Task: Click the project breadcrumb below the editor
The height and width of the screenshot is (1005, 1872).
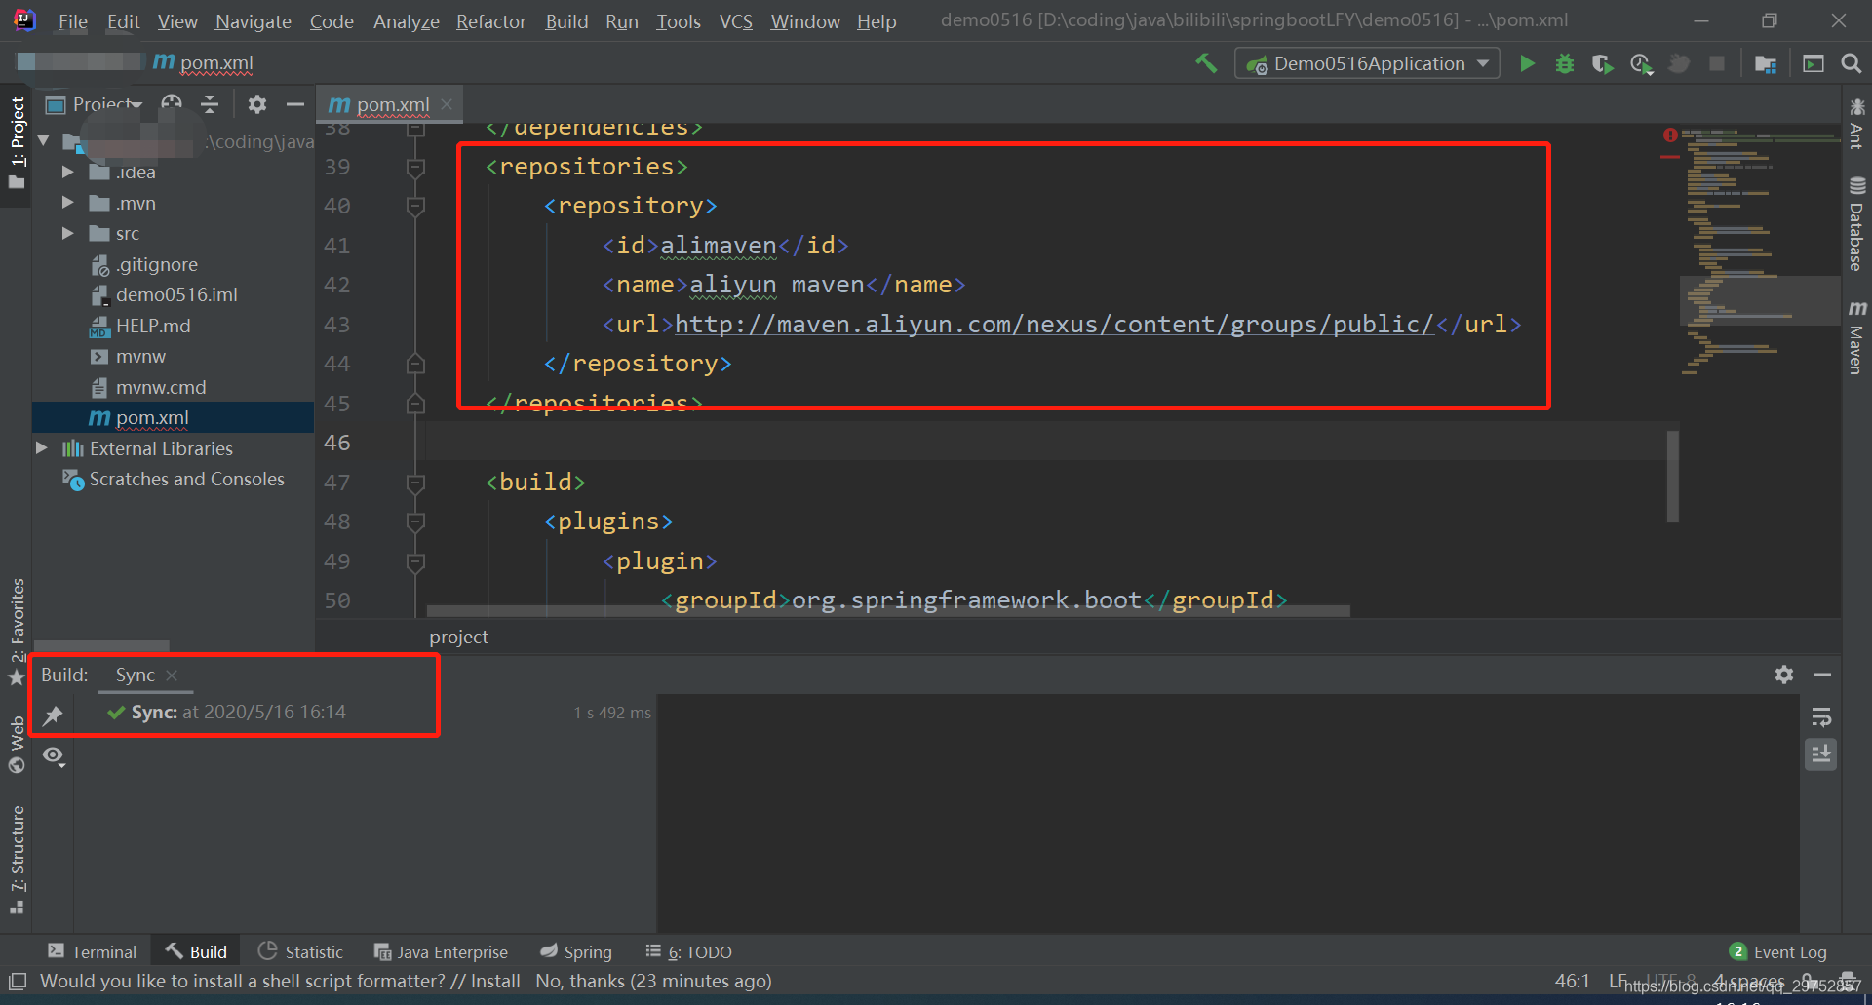Action: 457,637
